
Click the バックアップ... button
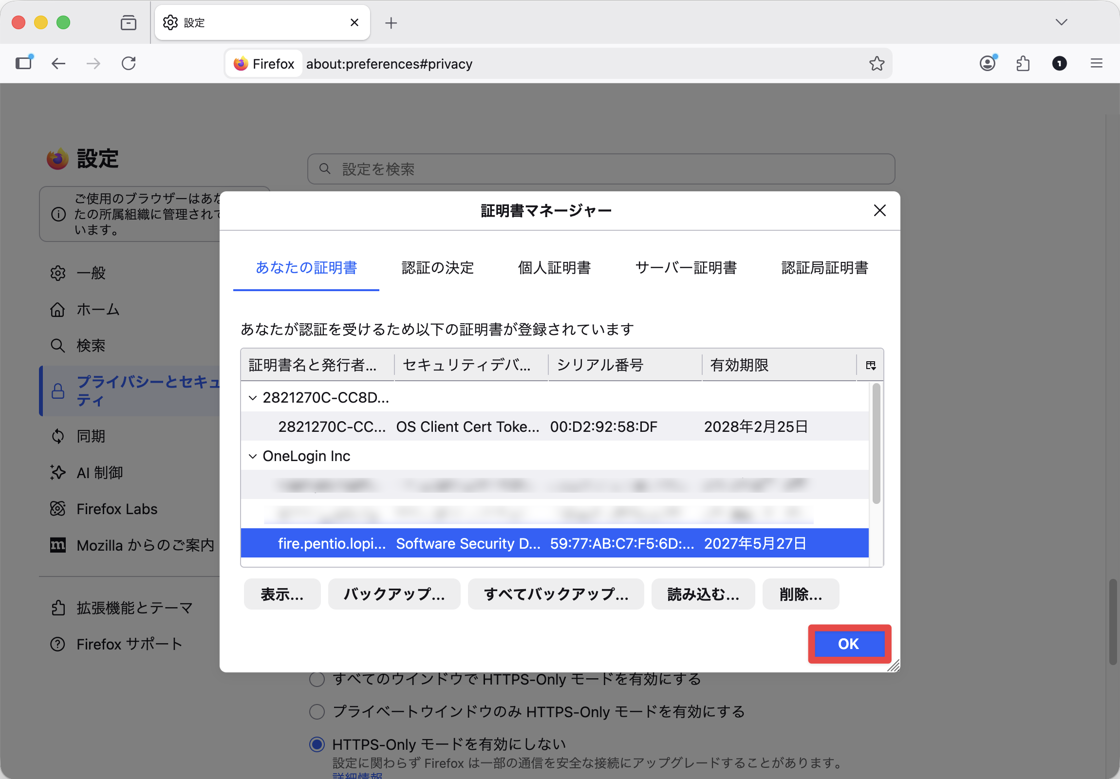394,594
